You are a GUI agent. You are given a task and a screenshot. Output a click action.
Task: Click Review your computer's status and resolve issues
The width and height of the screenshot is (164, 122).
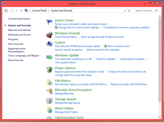pyautogui.click(x=81, y=24)
